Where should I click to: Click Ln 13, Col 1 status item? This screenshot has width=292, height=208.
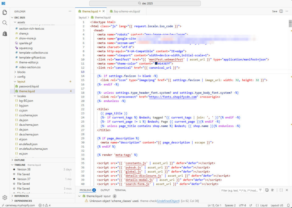(214, 205)
